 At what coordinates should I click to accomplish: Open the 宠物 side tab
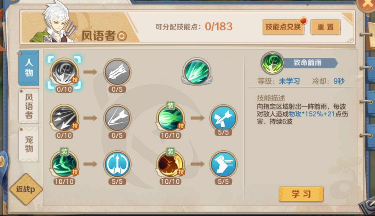[29, 144]
